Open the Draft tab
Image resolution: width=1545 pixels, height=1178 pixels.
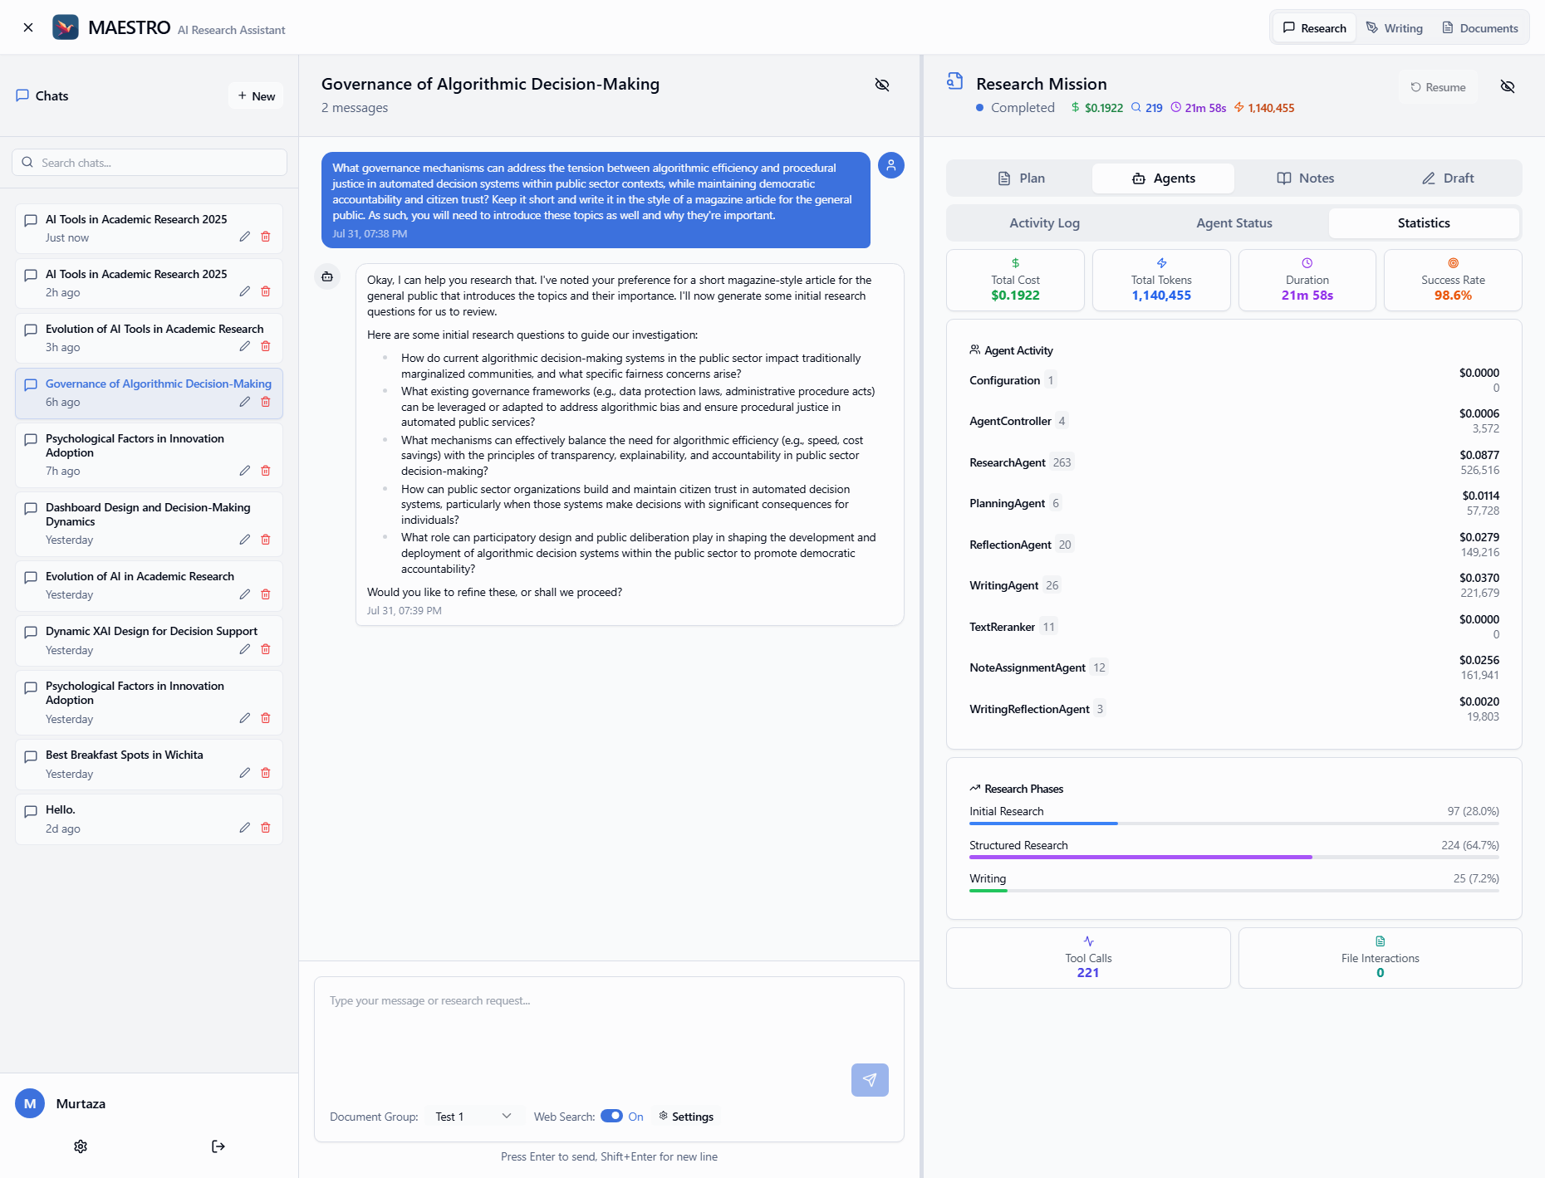[1448, 178]
